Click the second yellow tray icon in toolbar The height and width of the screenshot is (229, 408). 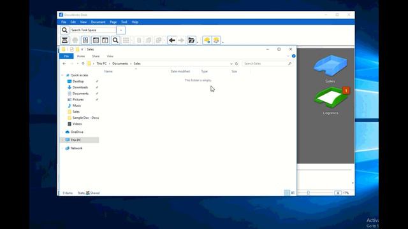(217, 40)
